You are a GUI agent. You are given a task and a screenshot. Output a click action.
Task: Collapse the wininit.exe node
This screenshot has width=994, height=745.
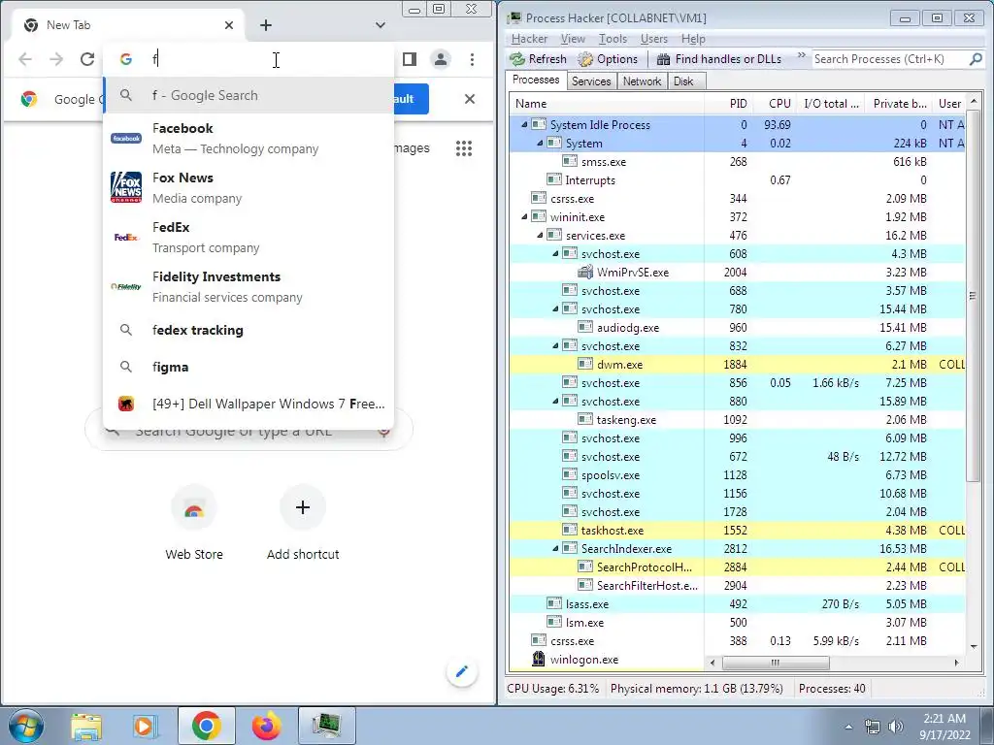(x=524, y=216)
